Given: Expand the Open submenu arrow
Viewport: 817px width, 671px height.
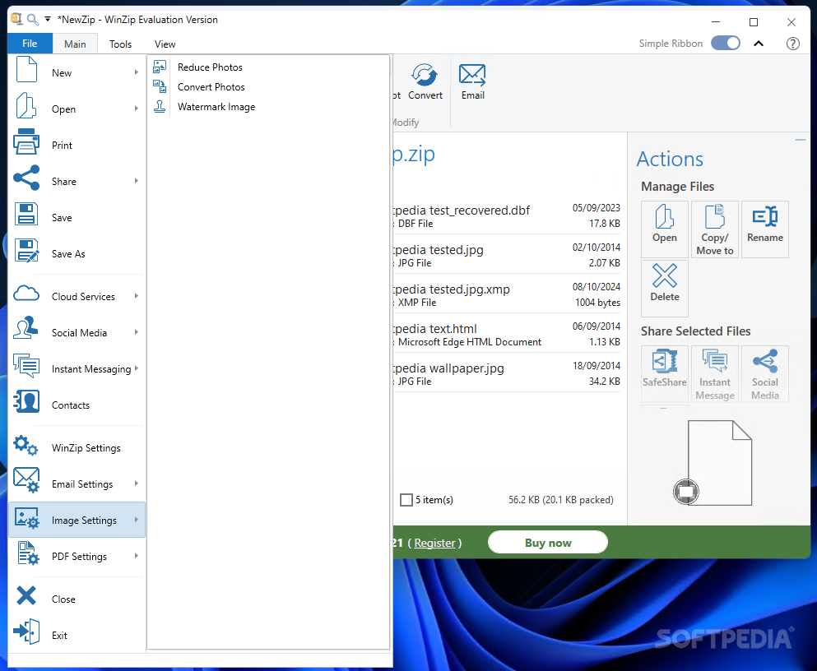Looking at the screenshot, I should pos(137,109).
